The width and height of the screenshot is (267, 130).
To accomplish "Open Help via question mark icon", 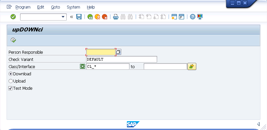I will pos(193,17).
